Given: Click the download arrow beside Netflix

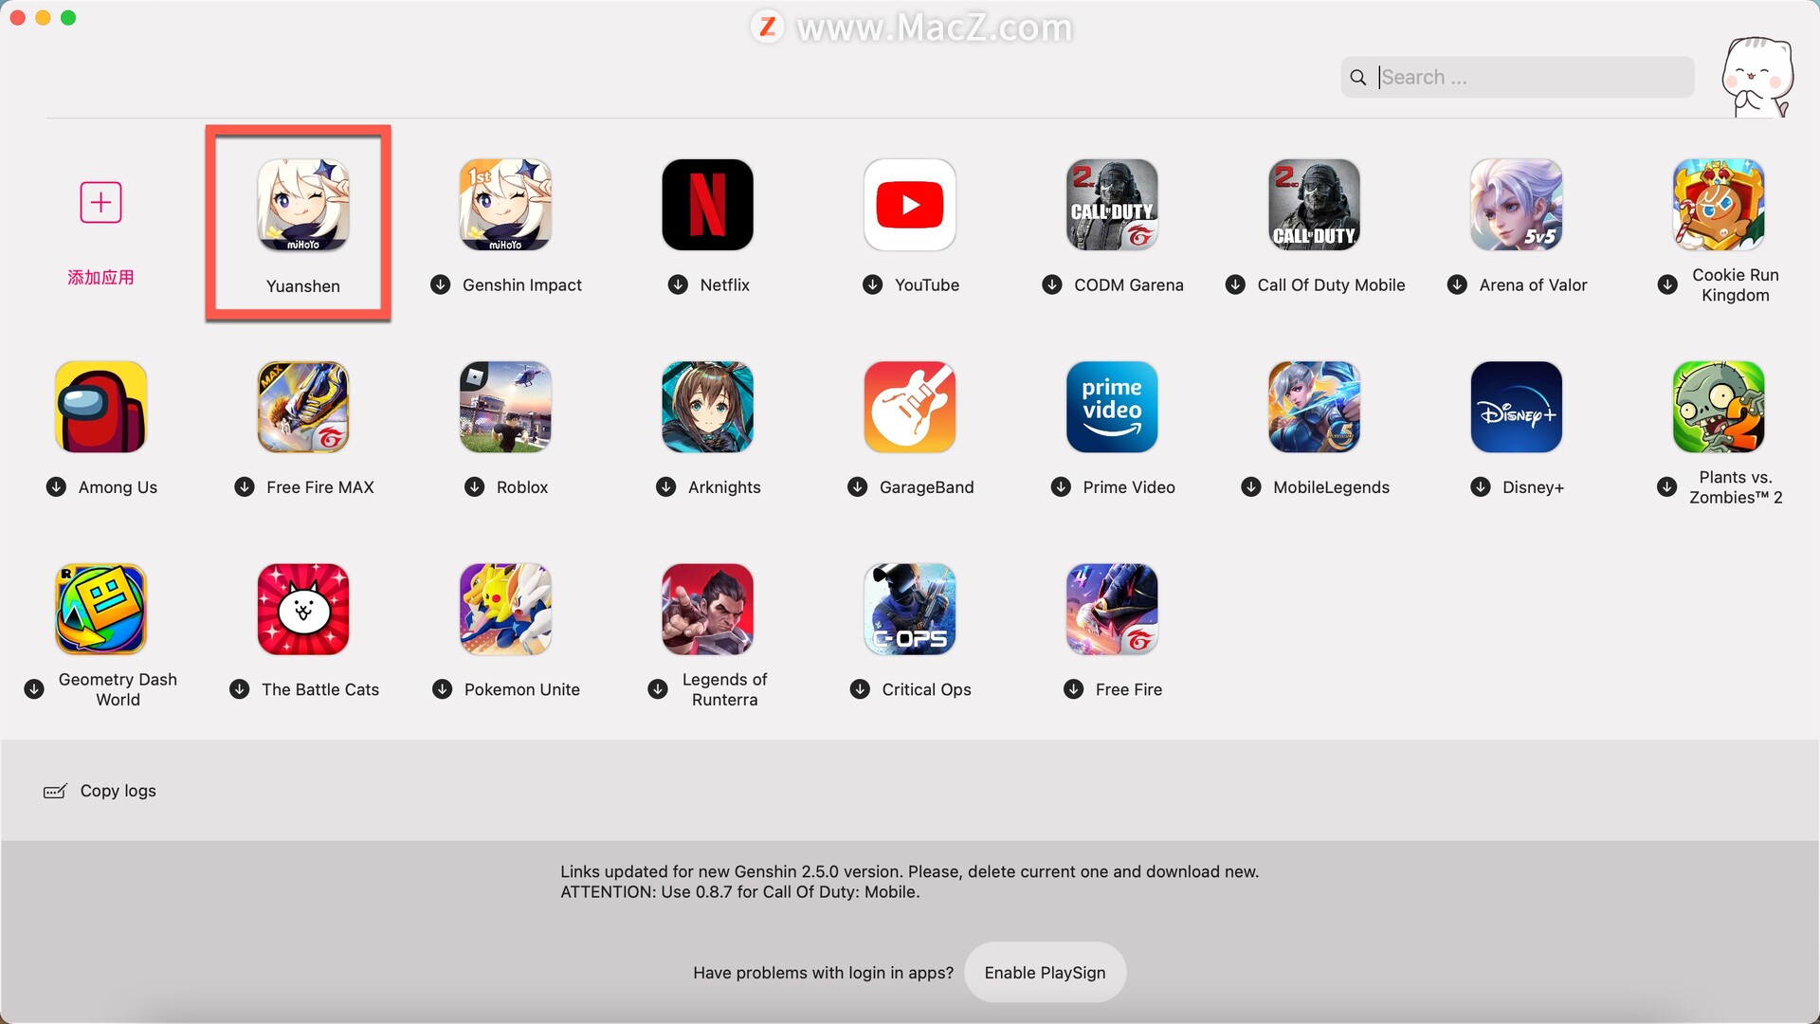Looking at the screenshot, I should 678,284.
